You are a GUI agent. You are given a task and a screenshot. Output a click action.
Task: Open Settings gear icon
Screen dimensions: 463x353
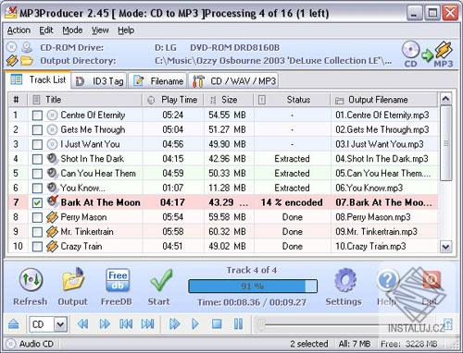[345, 280]
